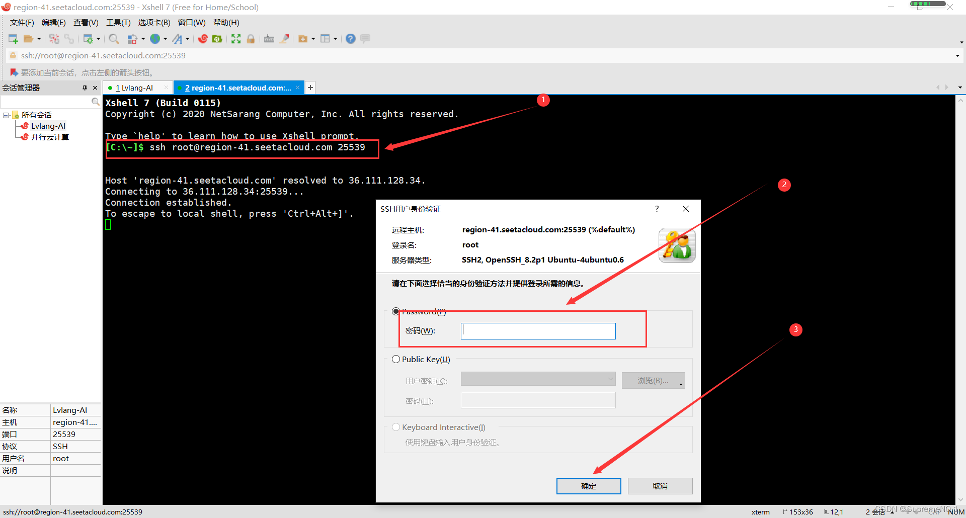Select the Password authentication radio button
This screenshot has height=518, width=966.
pos(396,311)
